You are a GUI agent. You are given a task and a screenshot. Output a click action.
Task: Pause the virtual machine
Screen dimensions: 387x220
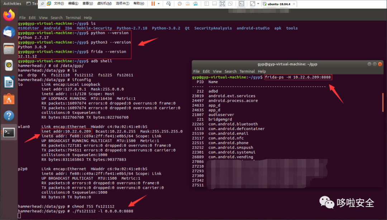coord(153,4)
